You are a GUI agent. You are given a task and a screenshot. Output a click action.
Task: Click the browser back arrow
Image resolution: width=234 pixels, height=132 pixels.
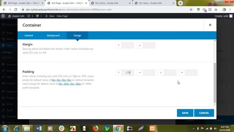(x=4, y=10)
